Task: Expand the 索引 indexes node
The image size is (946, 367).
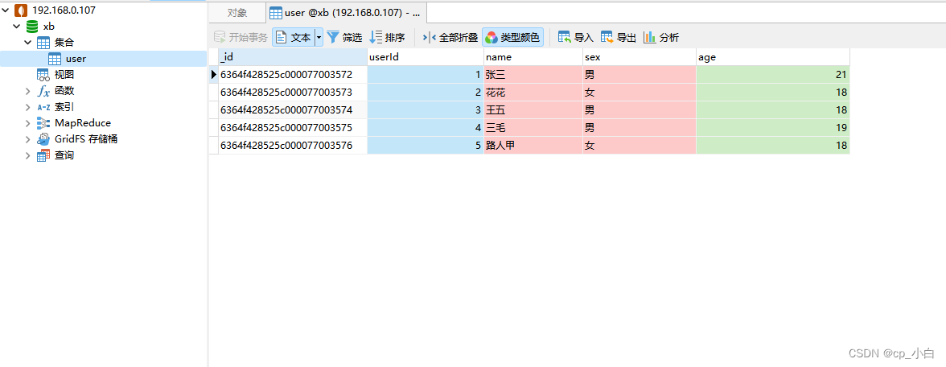Action: 27,107
